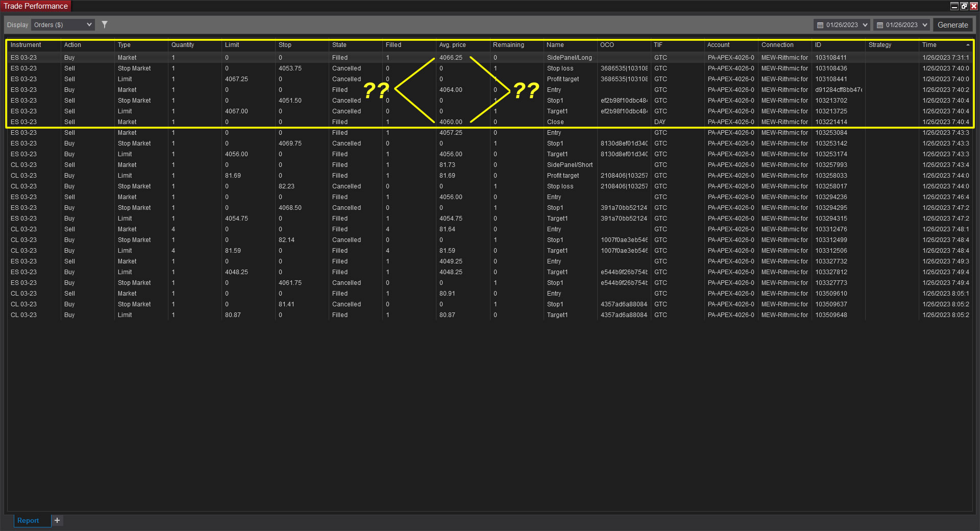Click the SidePanel/Long name cell
This screenshot has width=980, height=531.
click(570, 58)
